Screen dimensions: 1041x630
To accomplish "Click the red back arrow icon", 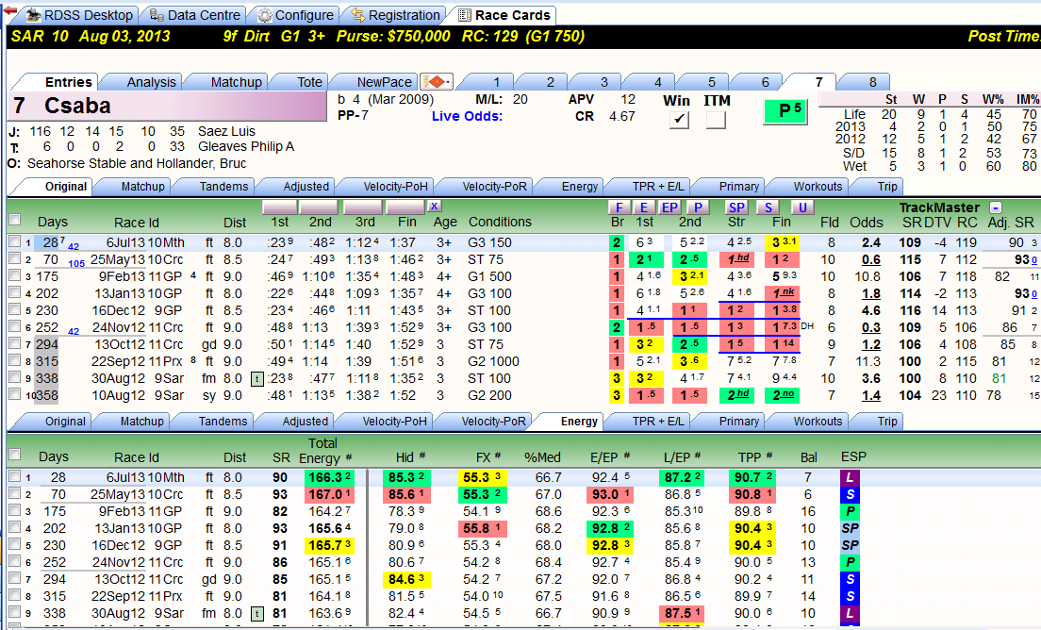I will 10,11.
